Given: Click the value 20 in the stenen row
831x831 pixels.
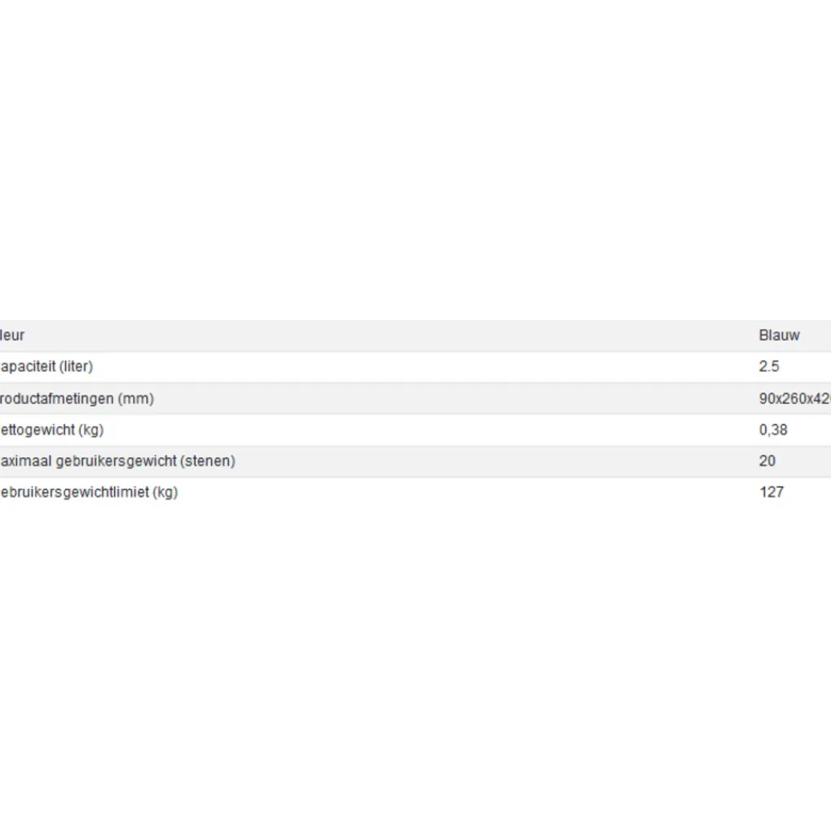Looking at the screenshot, I should click(x=767, y=460).
